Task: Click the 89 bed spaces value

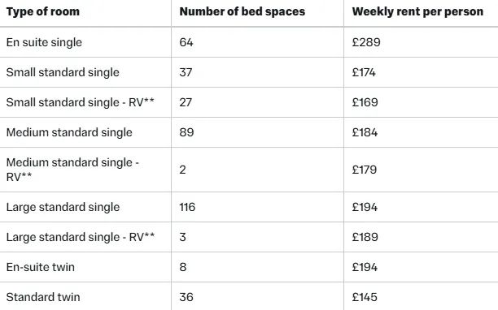Action: [186, 132]
